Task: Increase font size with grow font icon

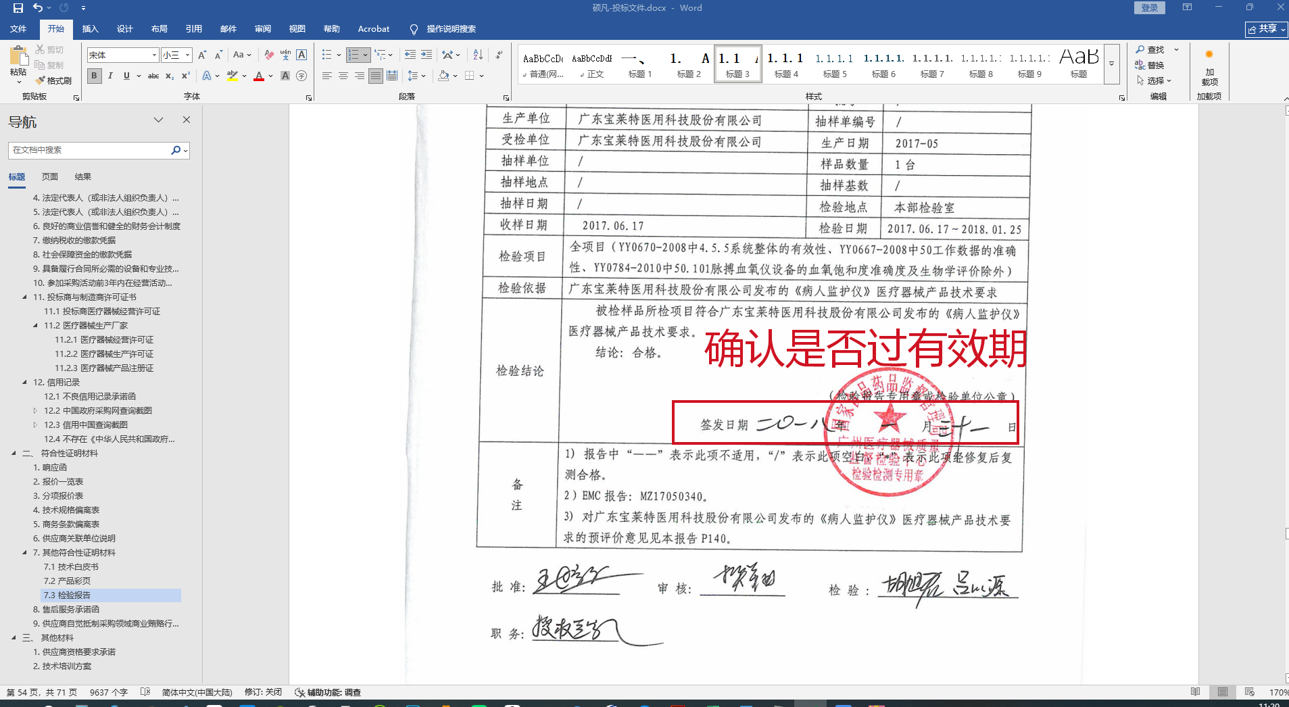Action: coord(202,55)
